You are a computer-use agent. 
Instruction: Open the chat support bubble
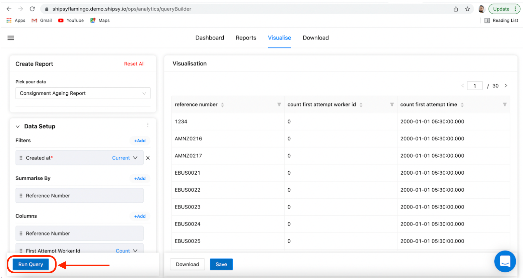(505, 261)
